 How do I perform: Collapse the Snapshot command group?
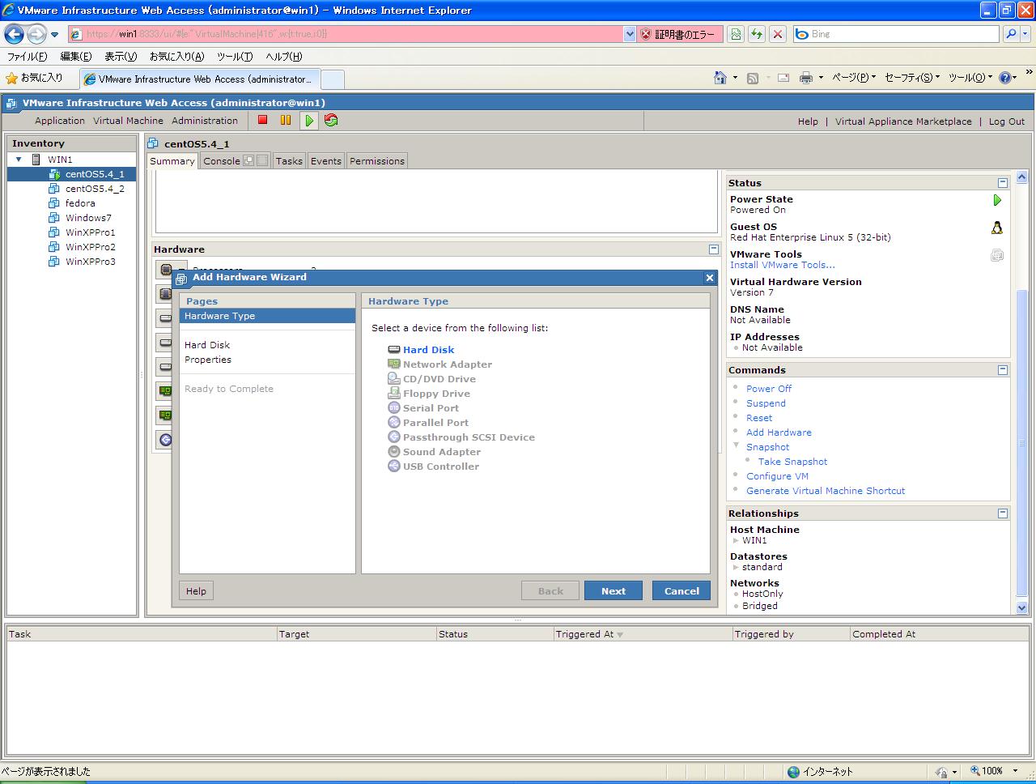(737, 446)
